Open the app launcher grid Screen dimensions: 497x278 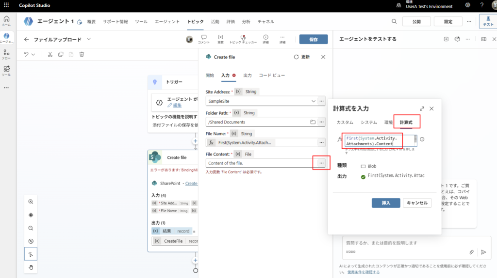[x=6, y=5]
